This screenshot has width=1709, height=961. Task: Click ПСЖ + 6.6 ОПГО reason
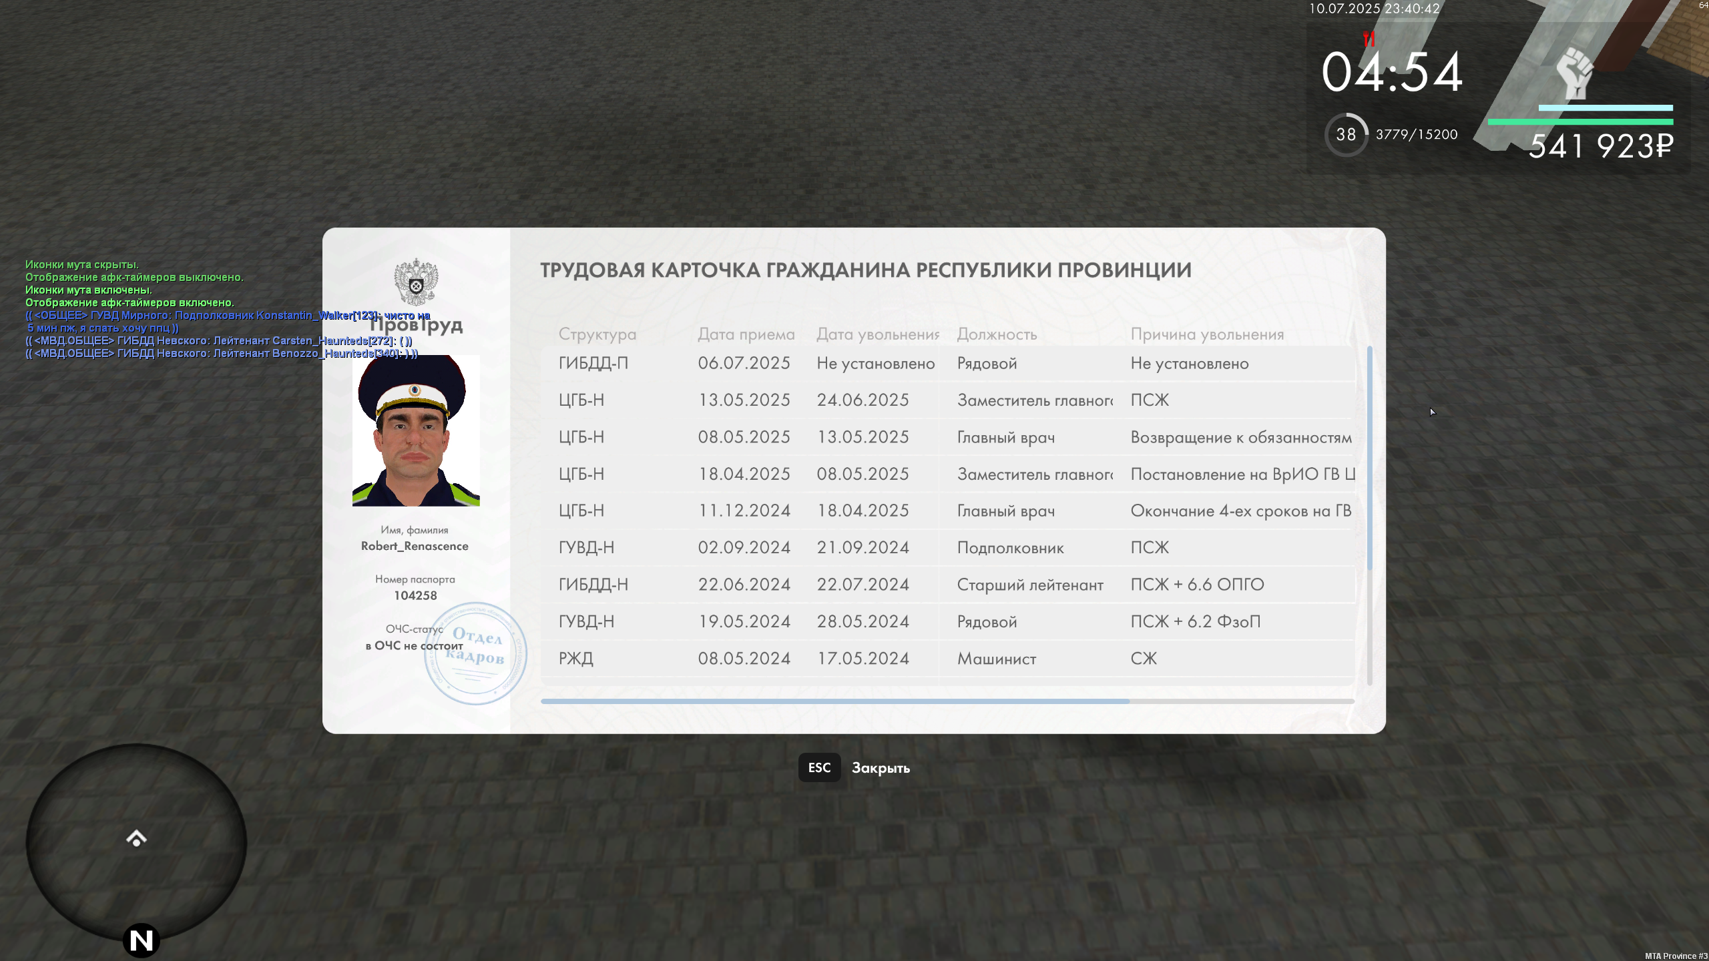pyautogui.click(x=1197, y=585)
